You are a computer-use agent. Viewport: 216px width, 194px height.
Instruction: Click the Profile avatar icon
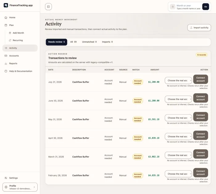click(x=6, y=187)
